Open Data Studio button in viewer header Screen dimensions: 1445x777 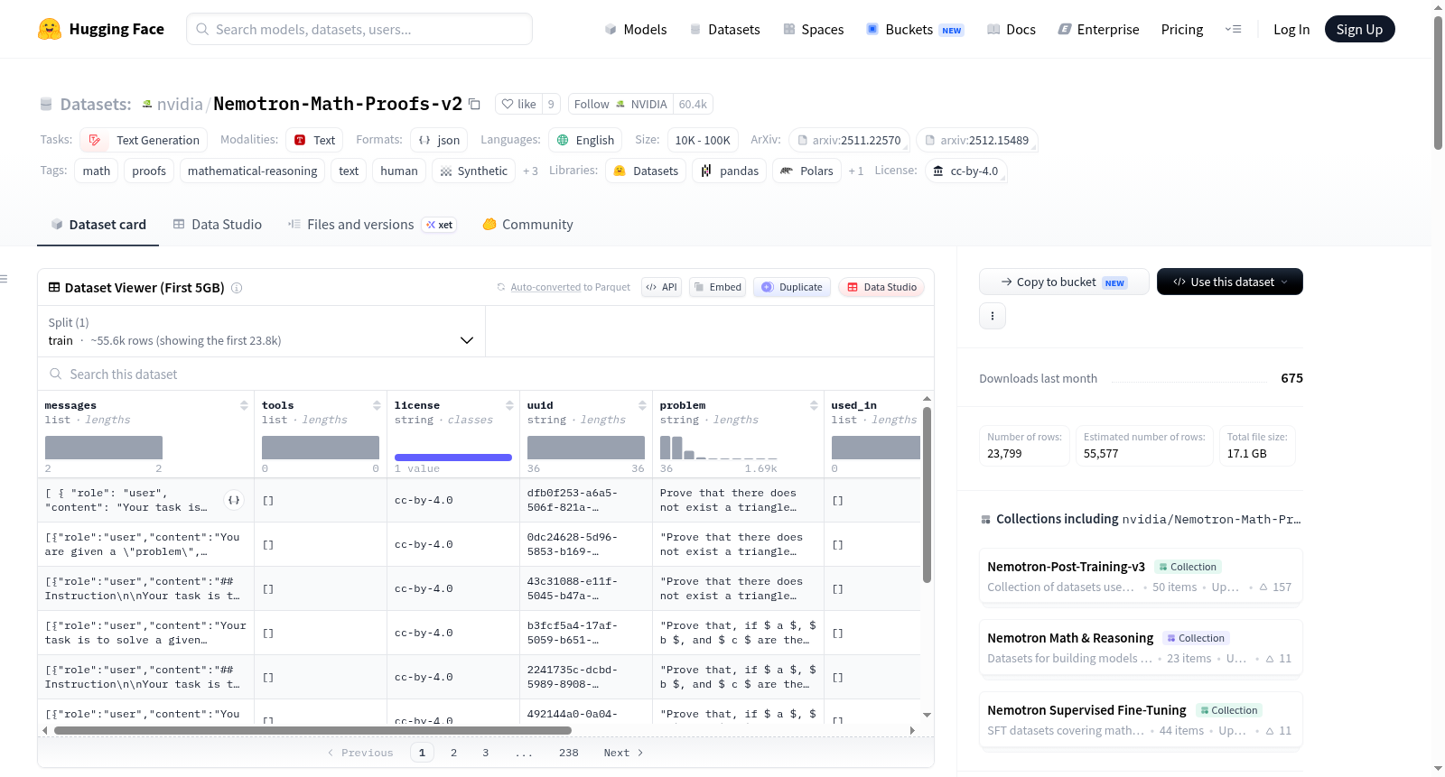881,287
